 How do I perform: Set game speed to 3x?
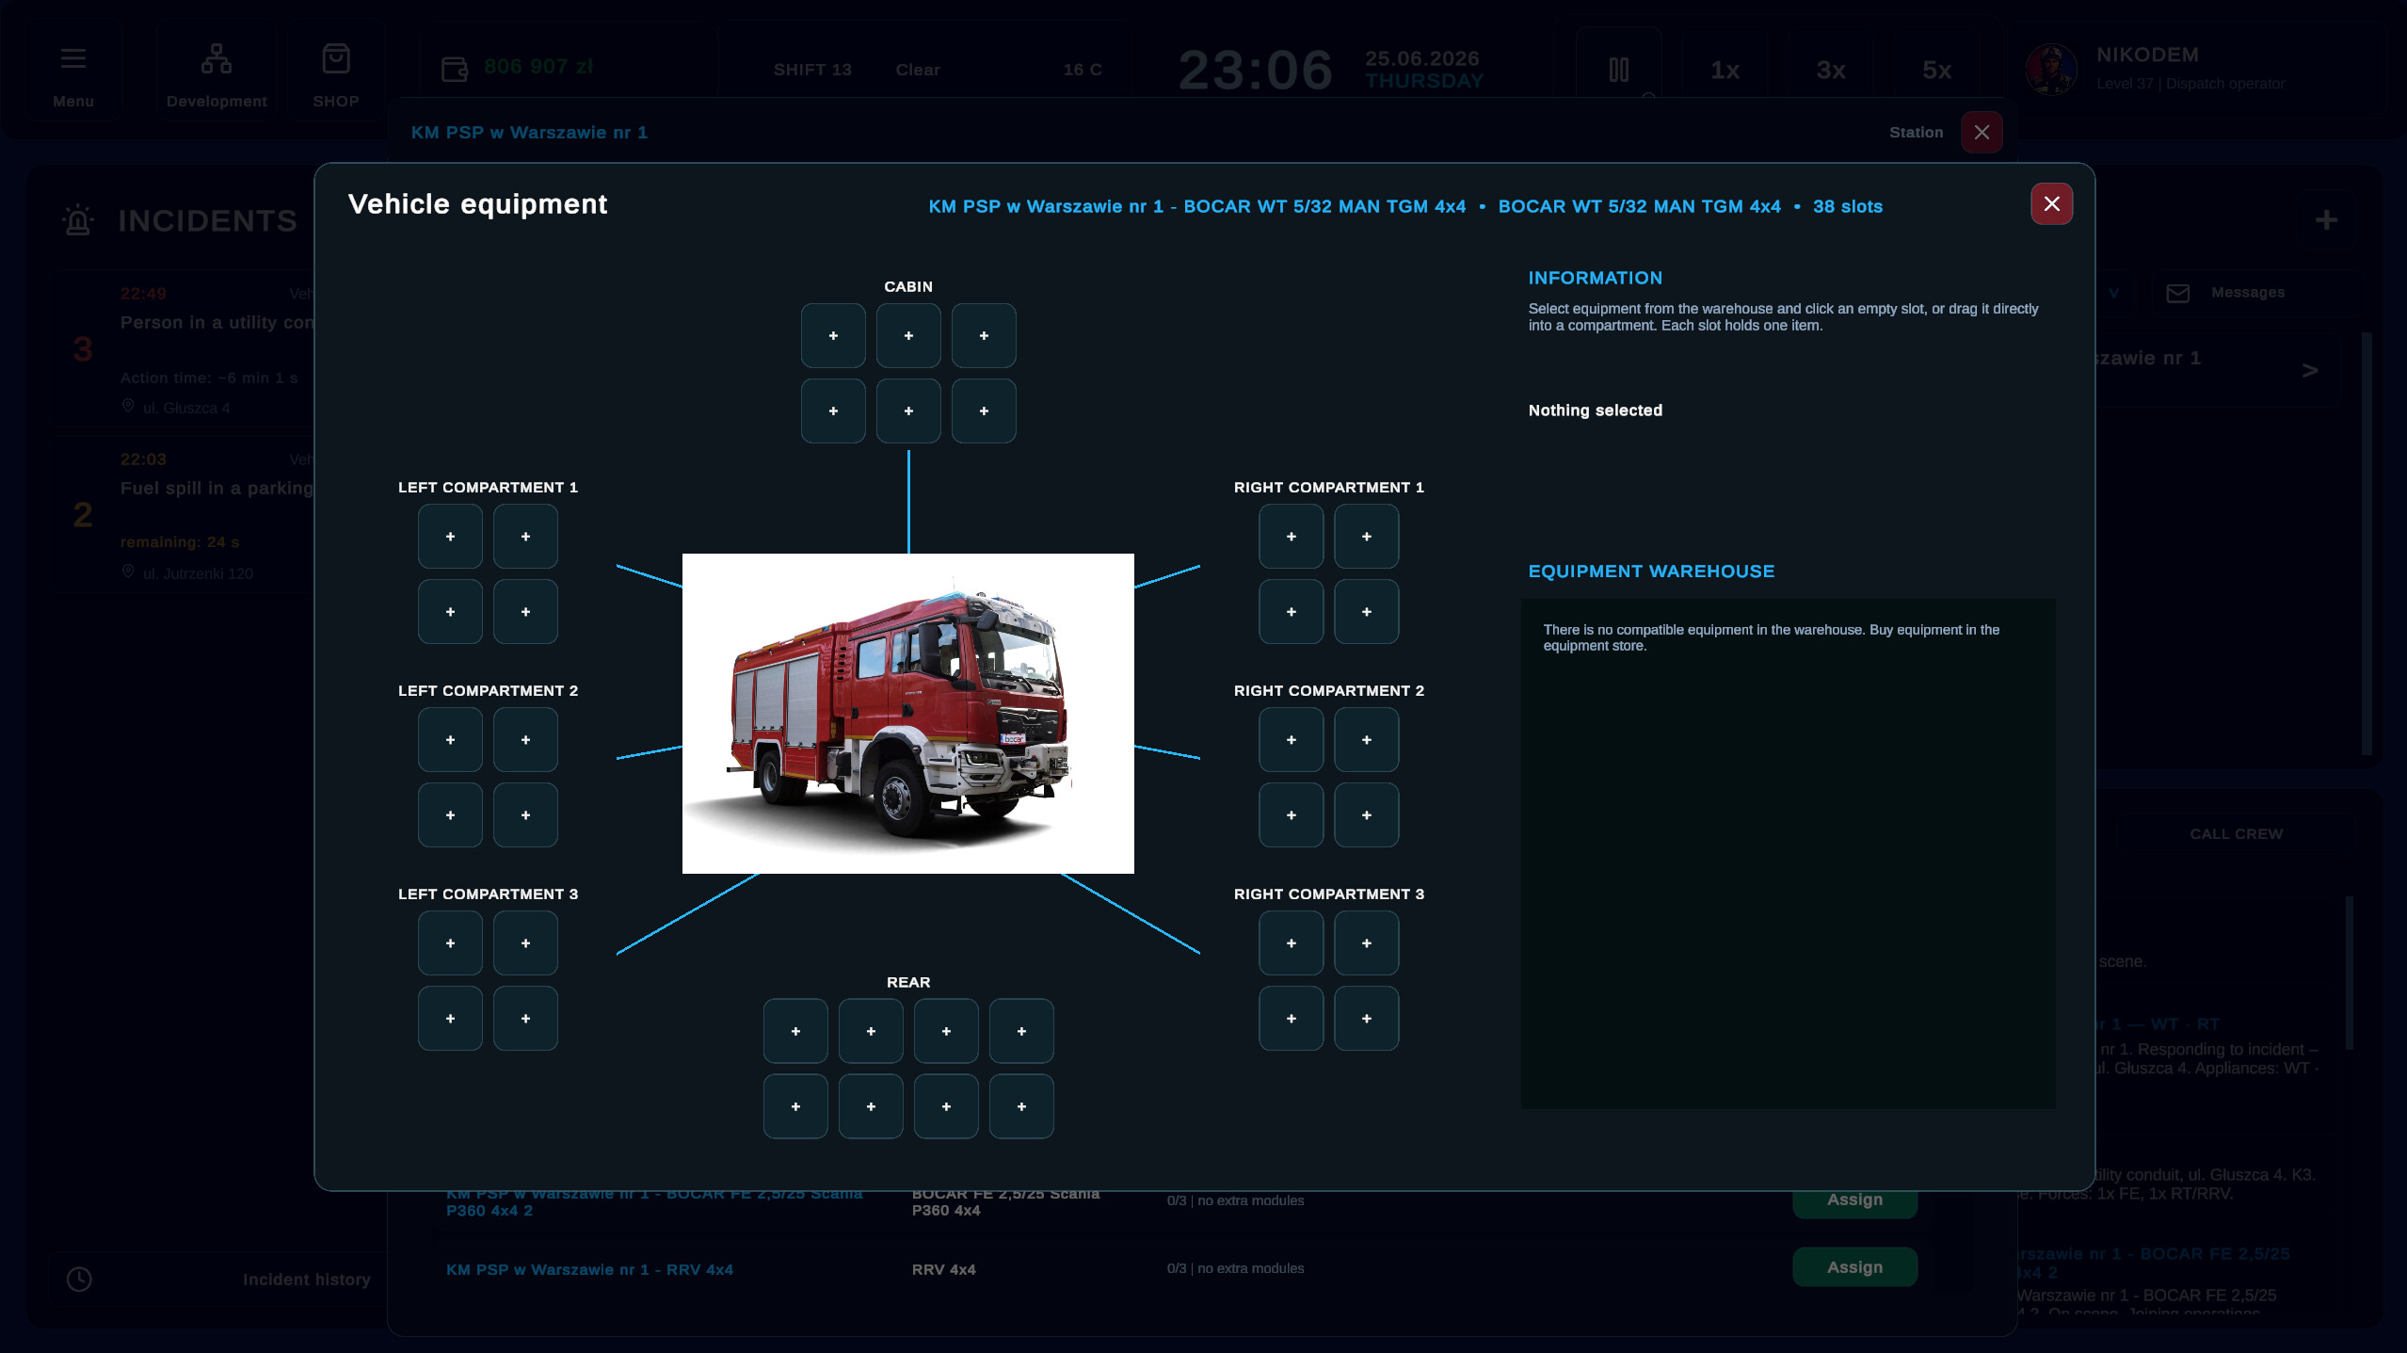[x=1831, y=70]
